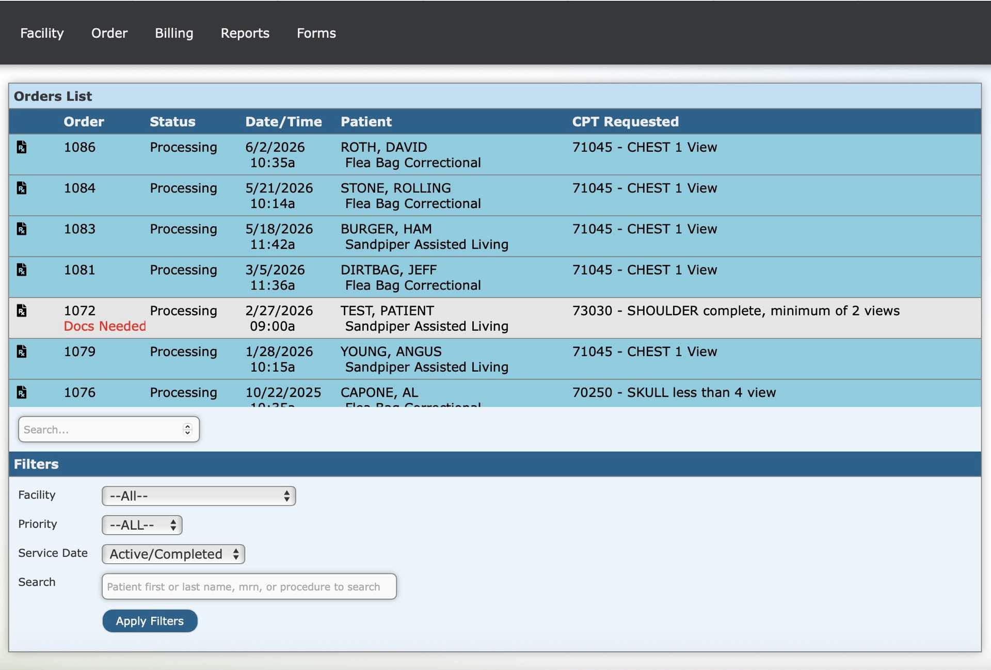Screen dimensions: 991x670
Task: Click patient BURGER, HAM
Action: pyautogui.click(x=386, y=229)
